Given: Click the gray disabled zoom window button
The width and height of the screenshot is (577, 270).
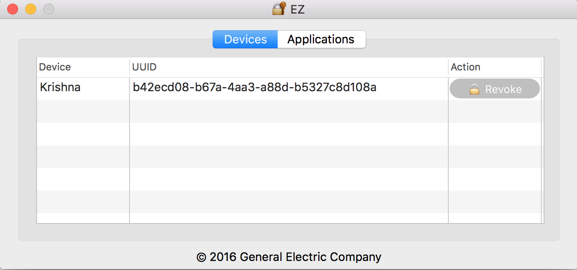Looking at the screenshot, I should click(x=48, y=9).
